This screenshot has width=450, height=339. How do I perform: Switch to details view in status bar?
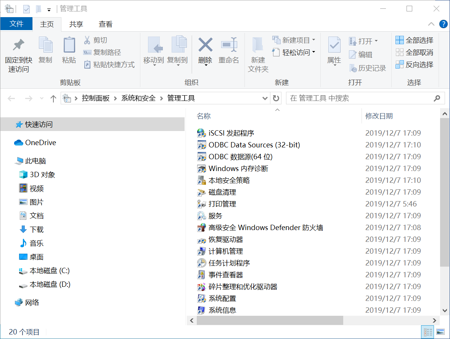coord(428,332)
